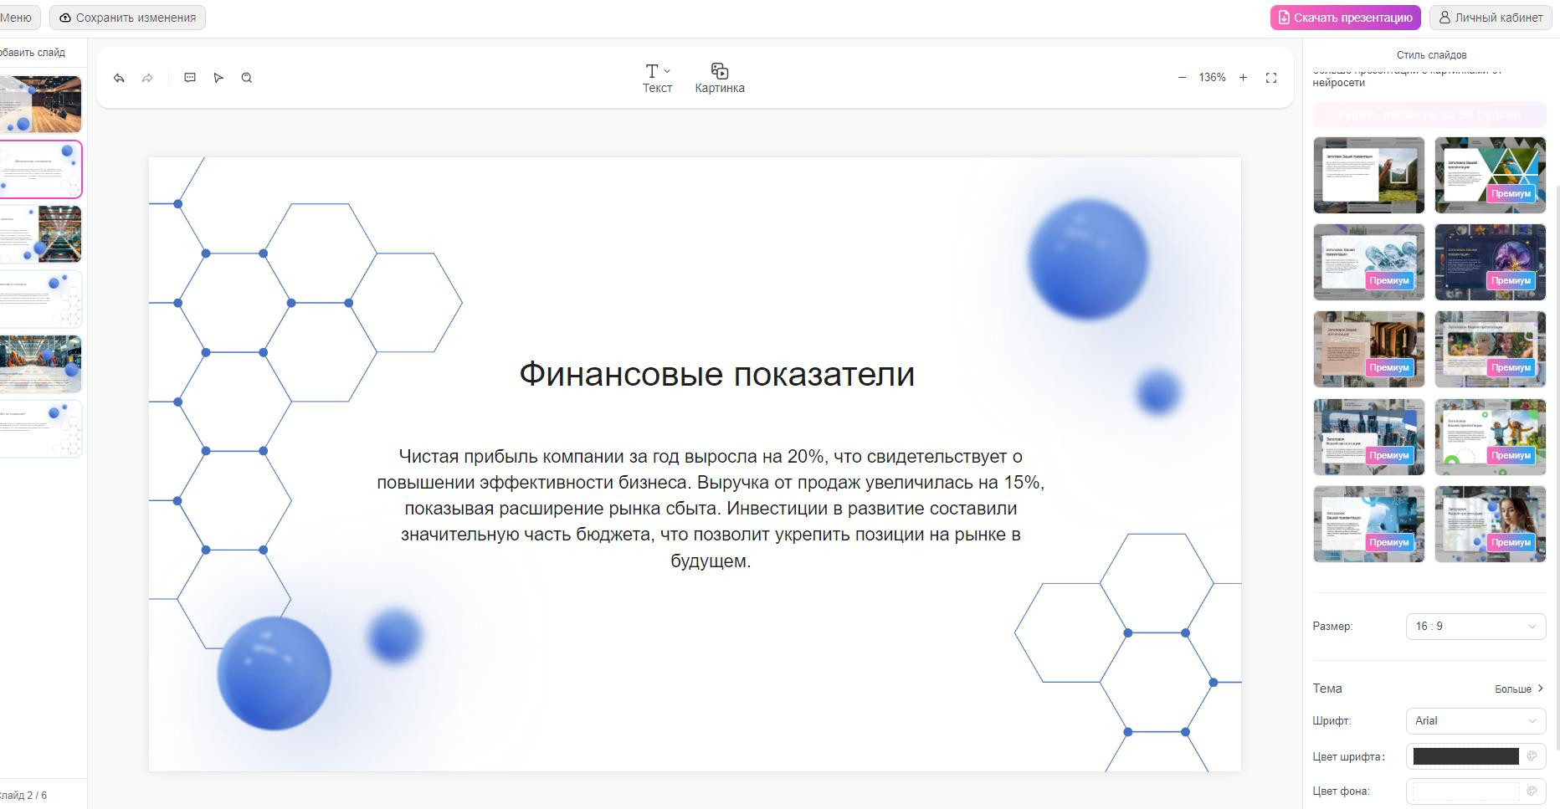Choose the blue tech globe style
Screen dimensions: 1560x809
(x=1368, y=524)
